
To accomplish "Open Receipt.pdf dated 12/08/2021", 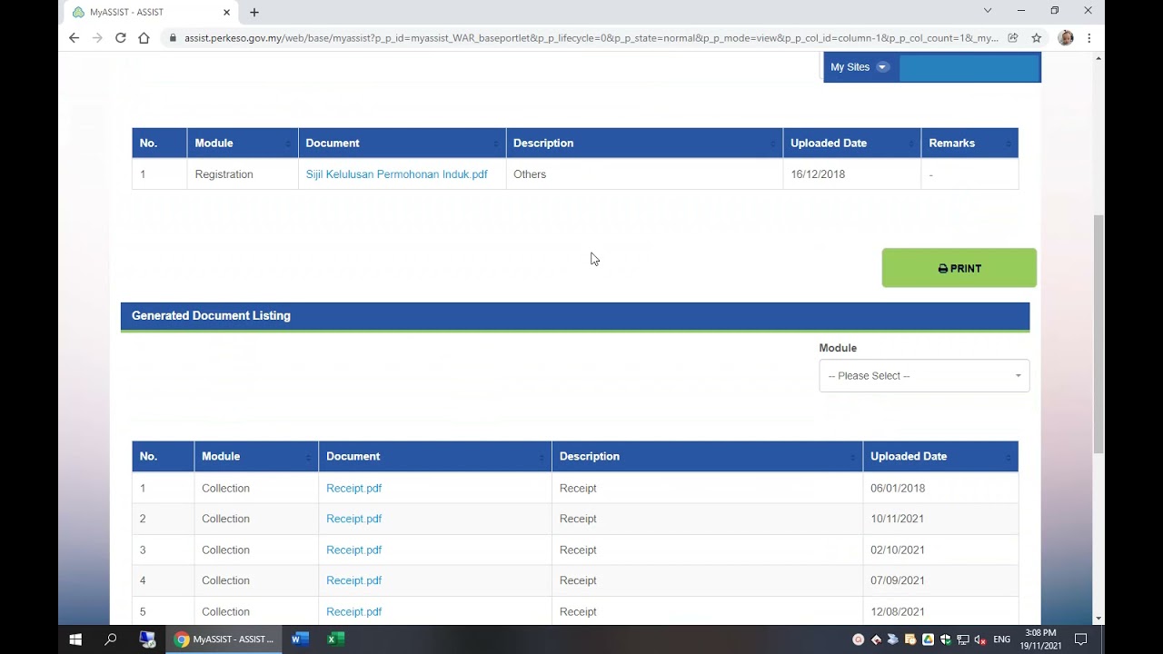I will coord(353,612).
